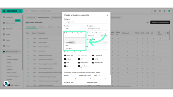This screenshot has width=173, height=97.
Task: Open the Facteur dropdown
Action: point(71,78)
